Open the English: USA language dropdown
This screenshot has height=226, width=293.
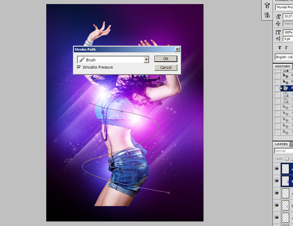click(284, 57)
